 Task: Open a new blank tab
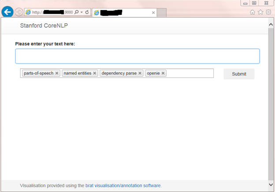[x=162, y=12]
